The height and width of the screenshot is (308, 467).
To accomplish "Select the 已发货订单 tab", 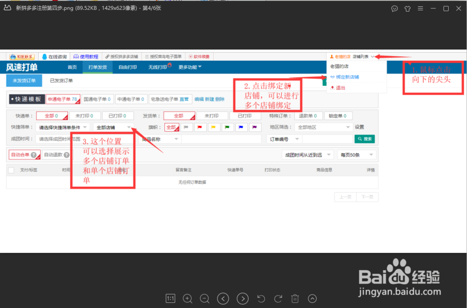I will [61, 81].
